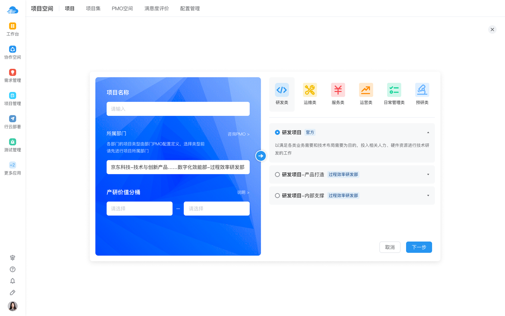
Task: Select the 研发项目-内部支撑 radio option
Action: click(277, 195)
